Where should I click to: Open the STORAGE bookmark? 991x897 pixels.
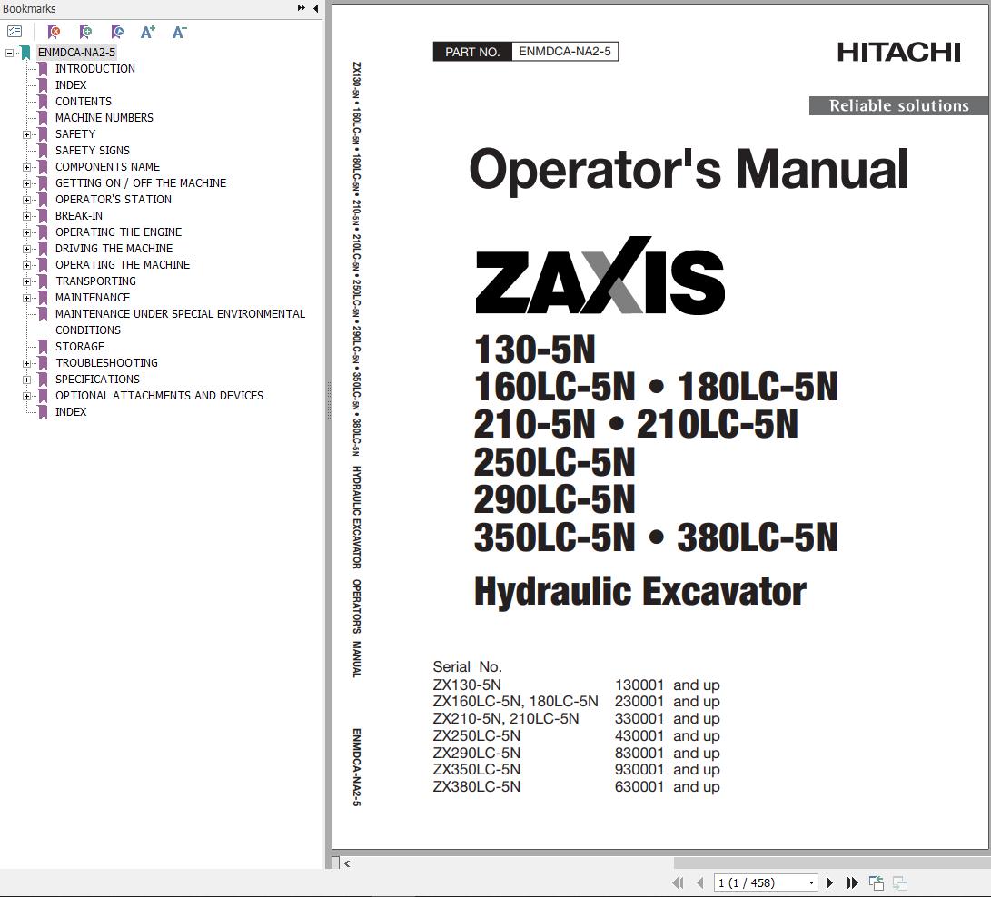[x=80, y=346]
